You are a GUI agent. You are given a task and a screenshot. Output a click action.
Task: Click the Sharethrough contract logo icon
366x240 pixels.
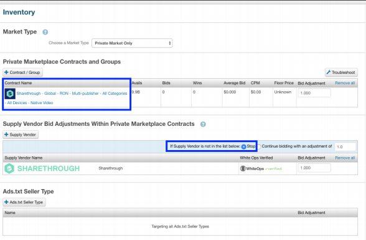tap(10, 94)
